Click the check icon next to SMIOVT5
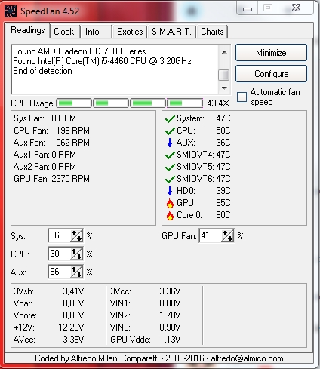This screenshot has height=369, width=320. [x=170, y=167]
